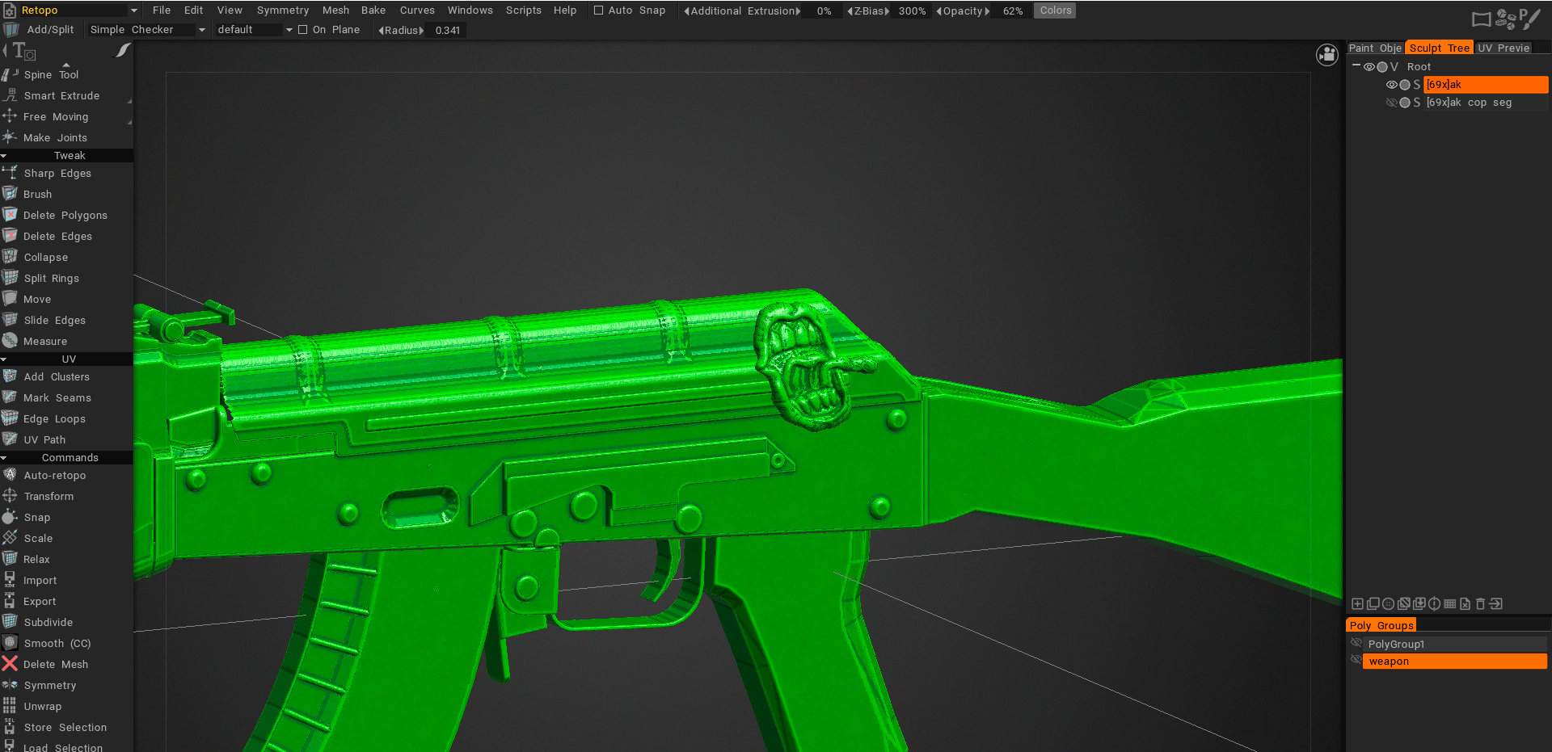The width and height of the screenshot is (1552, 752).
Task: Adjust the Opacity slider value
Action: point(1012,11)
